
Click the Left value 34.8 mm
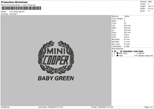[x=127, y=25]
